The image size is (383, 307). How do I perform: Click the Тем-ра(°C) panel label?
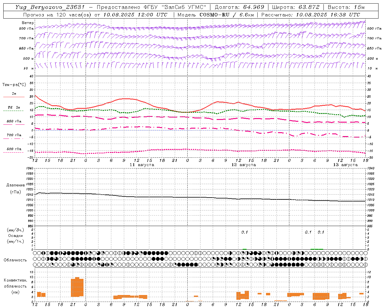pyautogui.click(x=14, y=85)
